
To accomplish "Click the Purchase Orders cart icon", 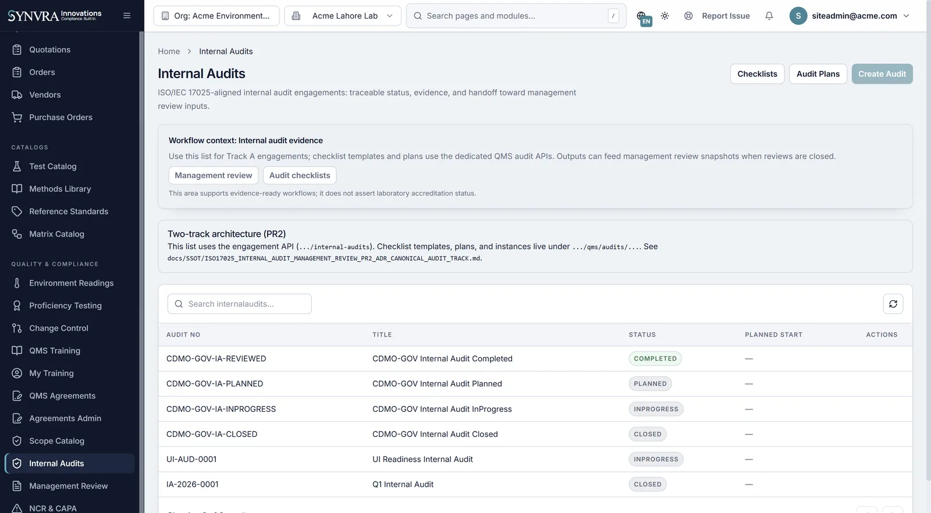I will pyautogui.click(x=17, y=117).
